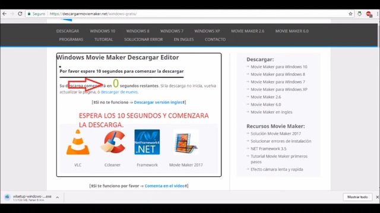Click the Mostrar todo downloads button
Screen dimensions: 380x213
357,197
